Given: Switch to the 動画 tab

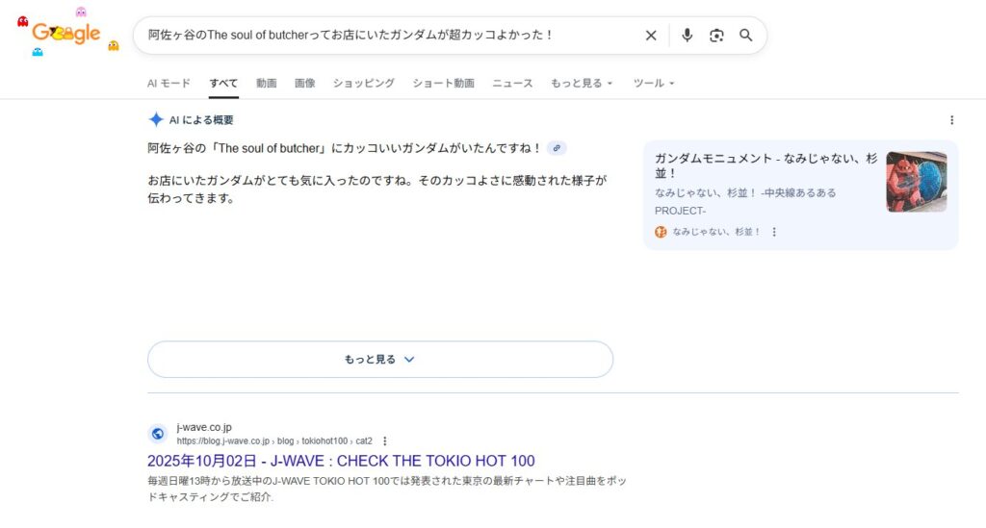Looking at the screenshot, I should click(267, 84).
